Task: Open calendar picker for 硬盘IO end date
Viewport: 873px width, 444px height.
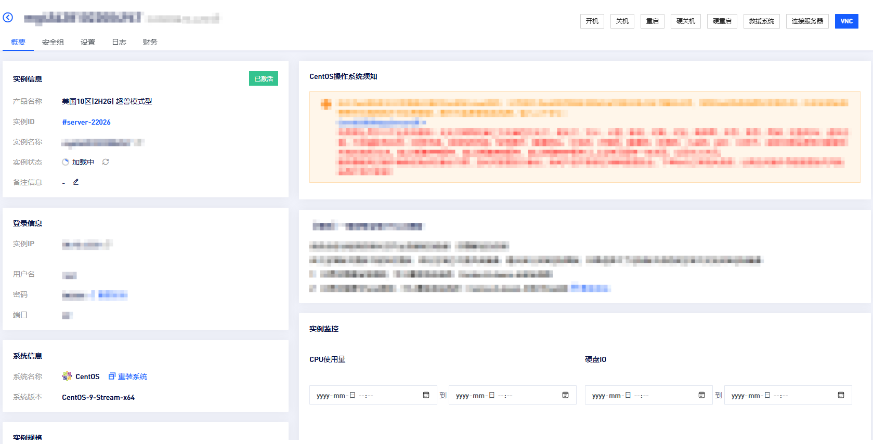Action: click(841, 395)
